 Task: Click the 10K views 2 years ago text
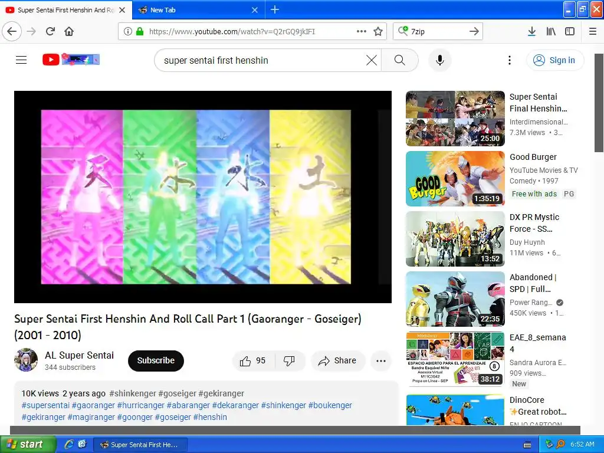point(63,393)
